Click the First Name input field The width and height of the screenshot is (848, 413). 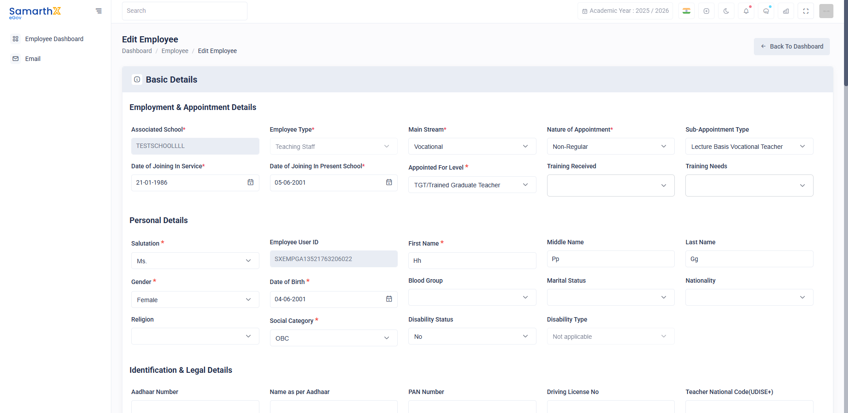(x=472, y=261)
